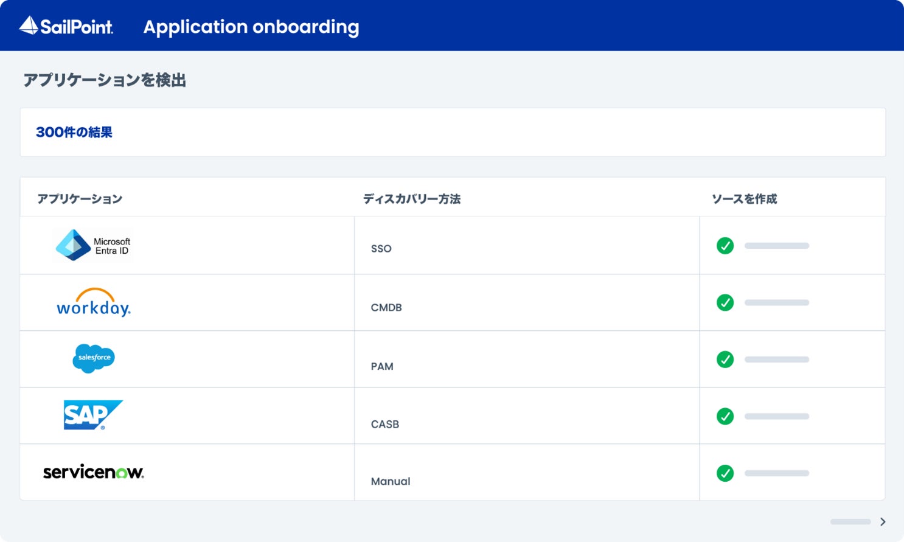Open the Workday application logo
The width and height of the screenshot is (904, 542).
[x=94, y=302]
